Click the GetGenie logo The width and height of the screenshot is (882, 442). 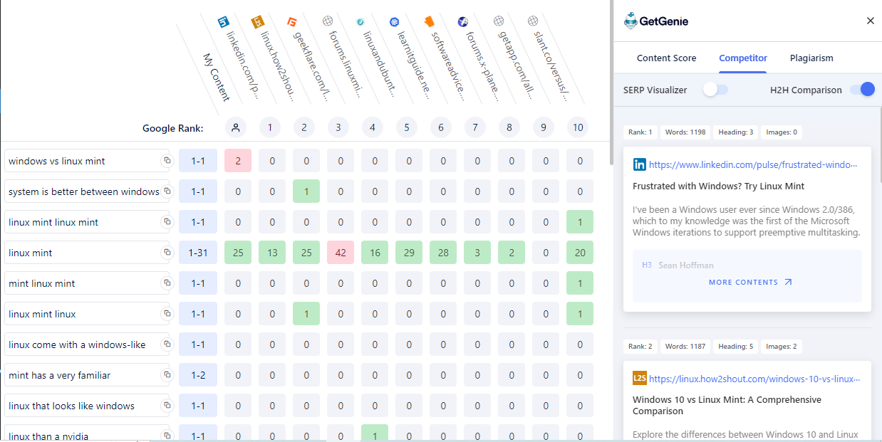pos(656,21)
